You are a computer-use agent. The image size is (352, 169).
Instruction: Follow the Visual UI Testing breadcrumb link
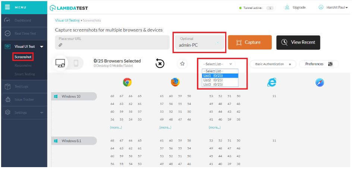[x=67, y=21]
